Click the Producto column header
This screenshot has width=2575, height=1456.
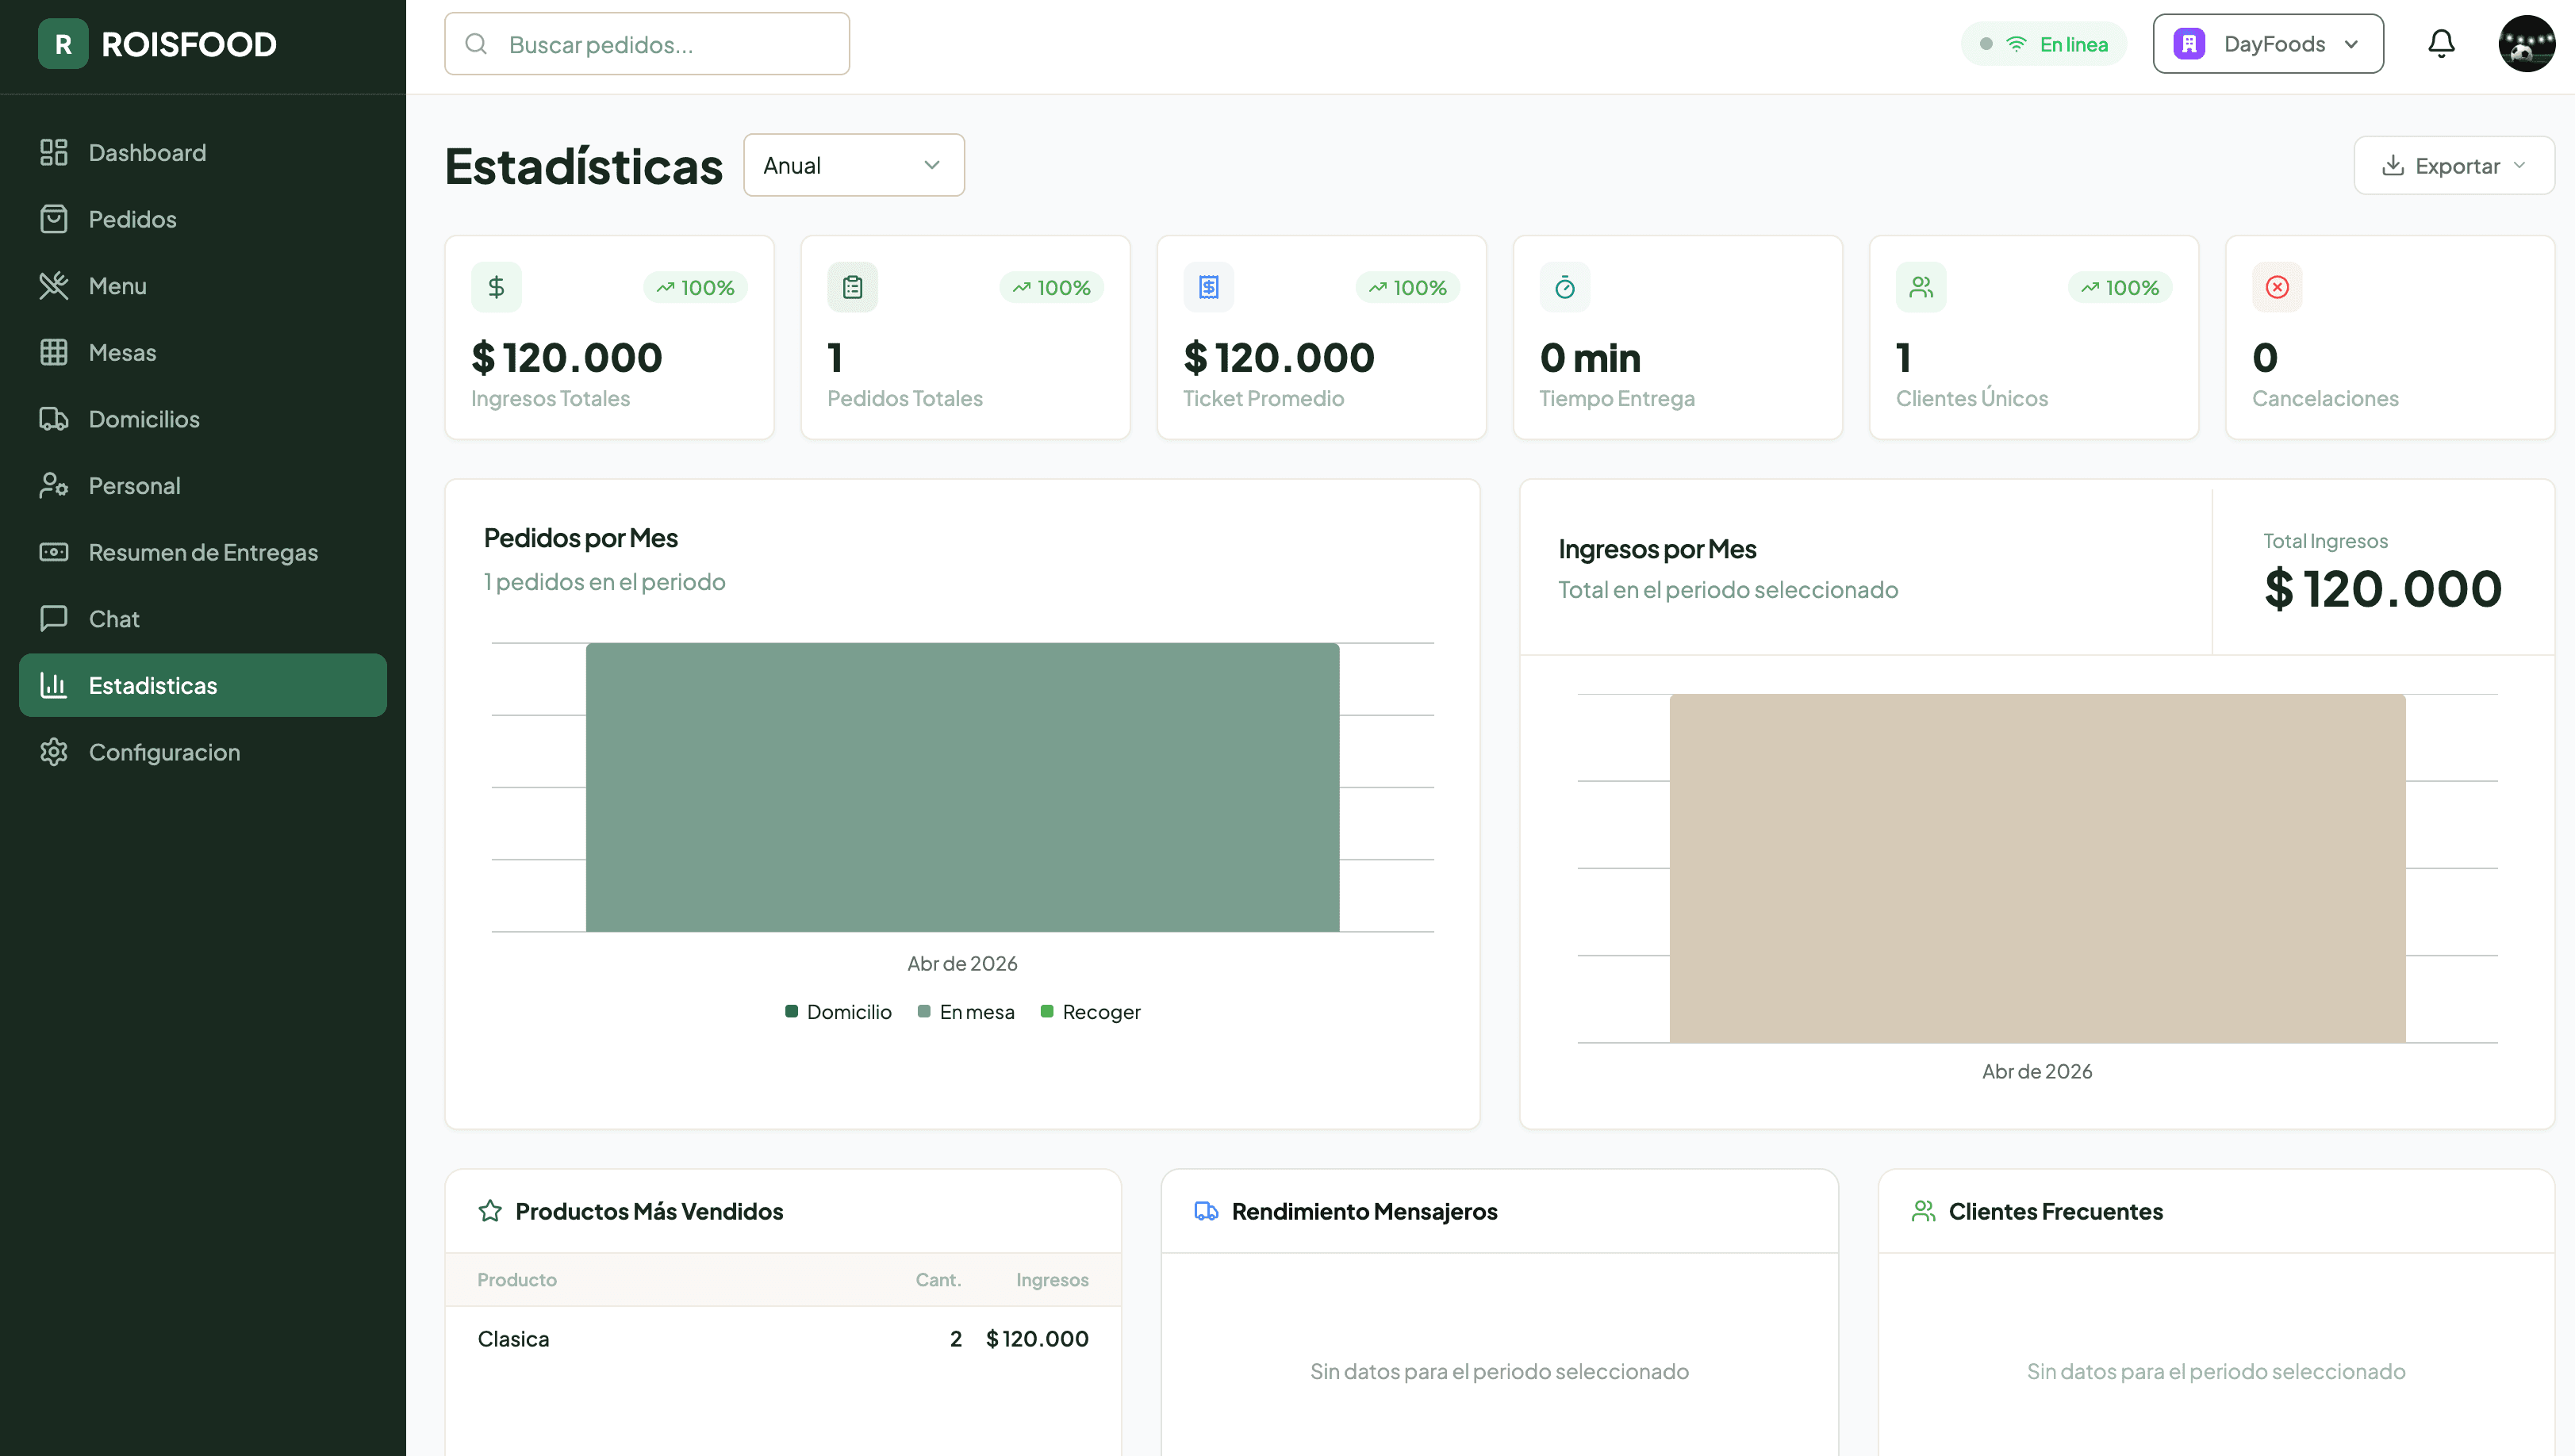(517, 1280)
